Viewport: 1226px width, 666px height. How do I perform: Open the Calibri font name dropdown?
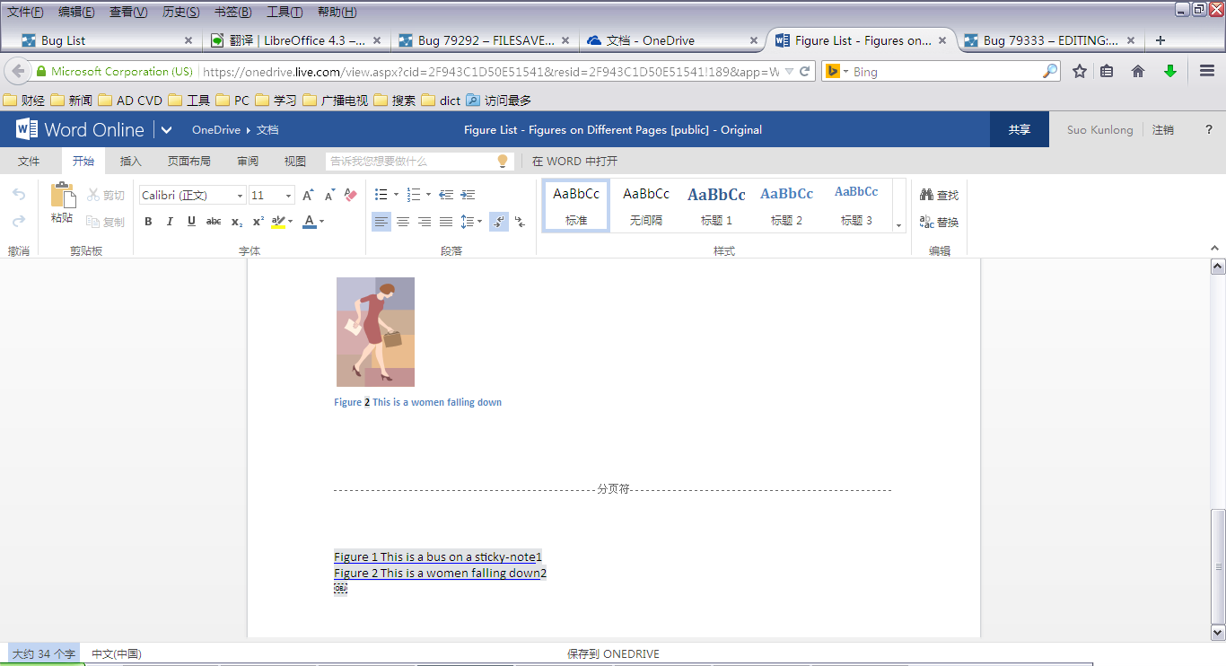click(240, 196)
